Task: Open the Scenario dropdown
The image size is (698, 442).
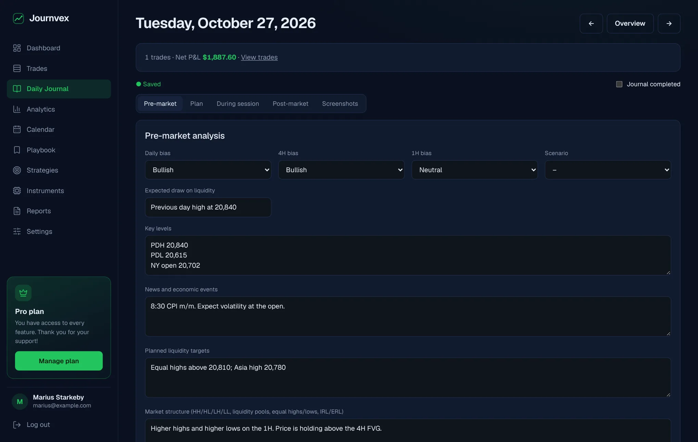Action: click(x=608, y=170)
